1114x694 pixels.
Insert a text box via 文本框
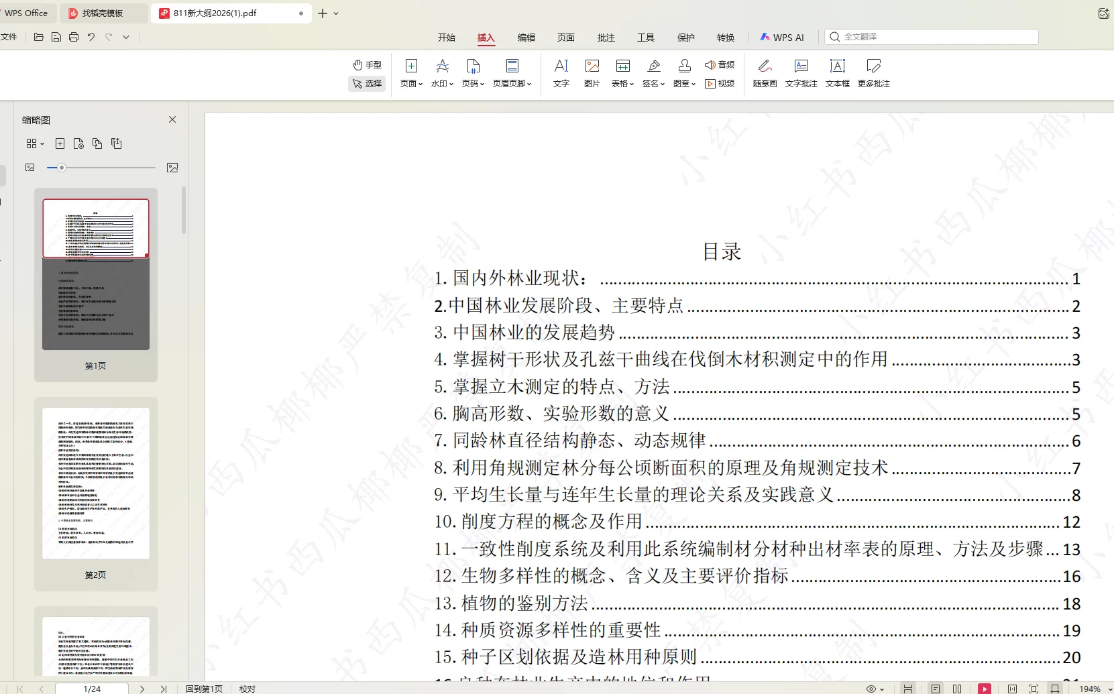click(836, 72)
